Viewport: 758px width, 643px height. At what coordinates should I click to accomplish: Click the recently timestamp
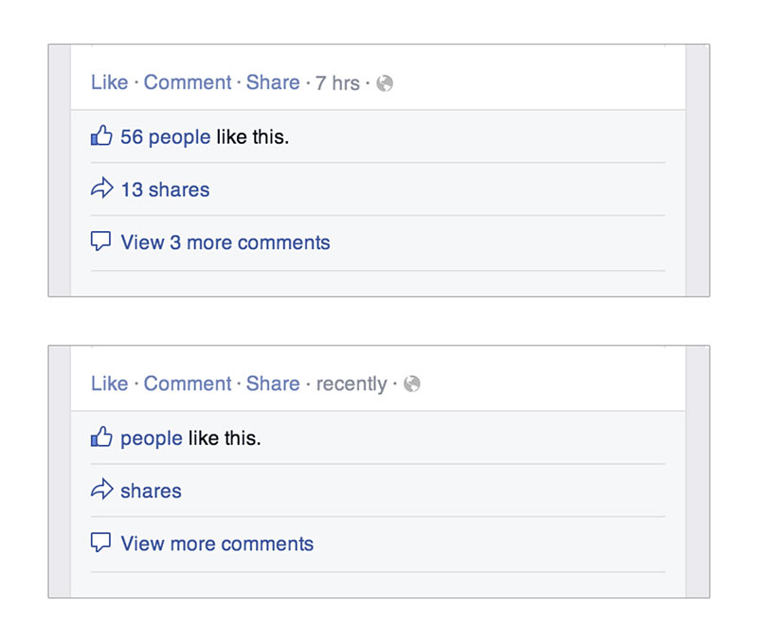point(352,384)
